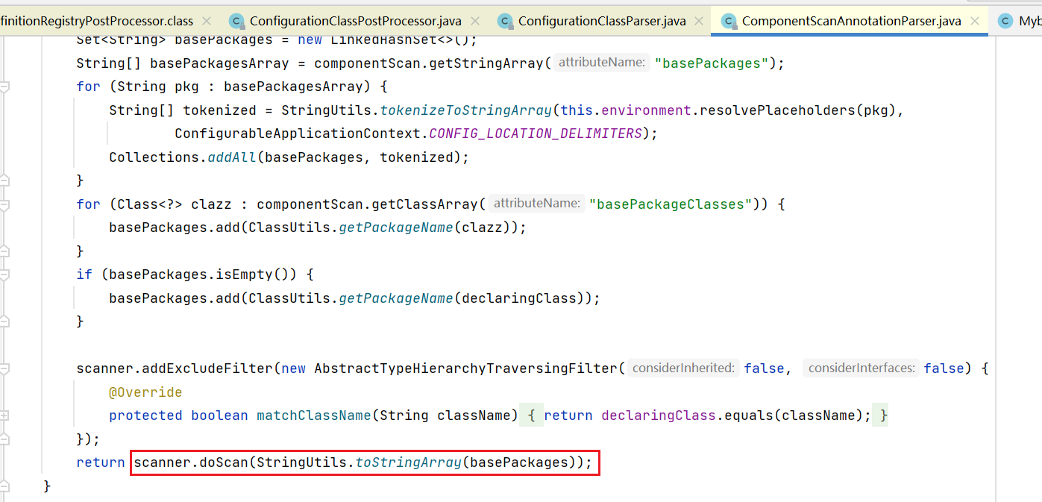Open the RegistryPostProcessor.class tab
The image size is (1042, 502).
pyautogui.click(x=97, y=21)
